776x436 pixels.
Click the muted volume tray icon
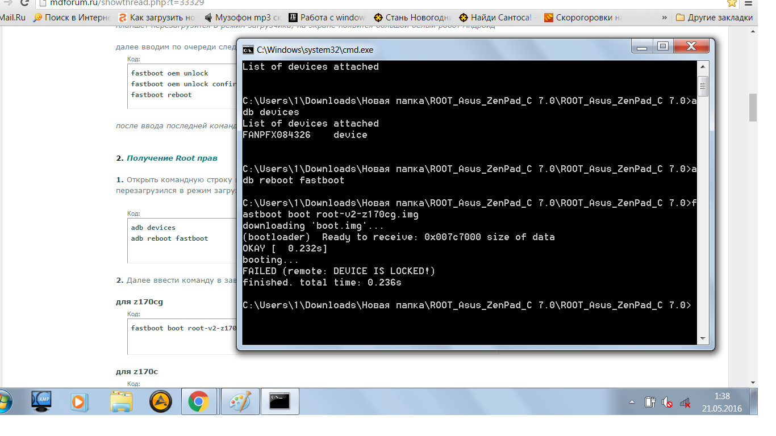click(667, 403)
